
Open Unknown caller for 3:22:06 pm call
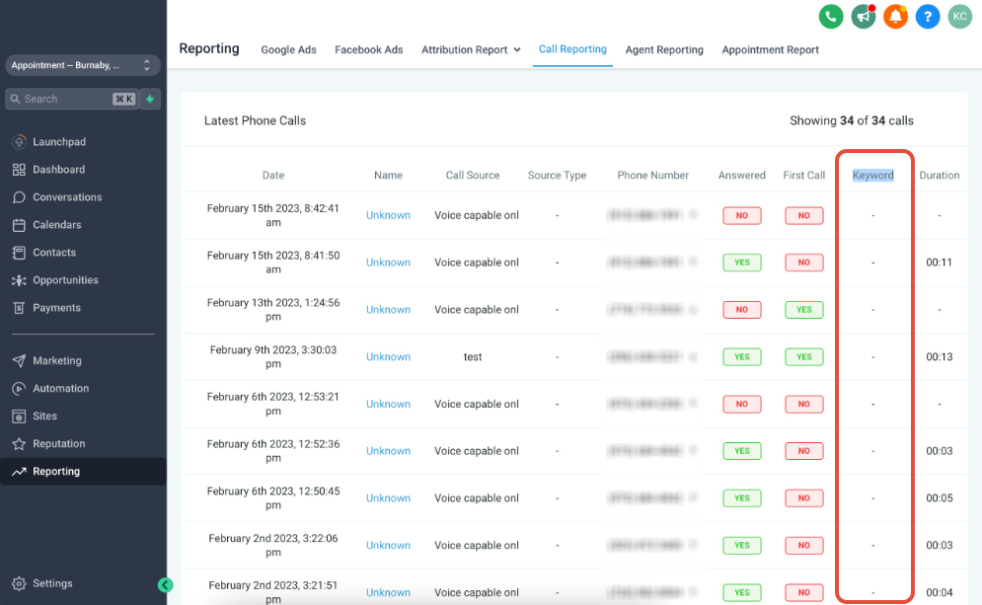pos(388,545)
